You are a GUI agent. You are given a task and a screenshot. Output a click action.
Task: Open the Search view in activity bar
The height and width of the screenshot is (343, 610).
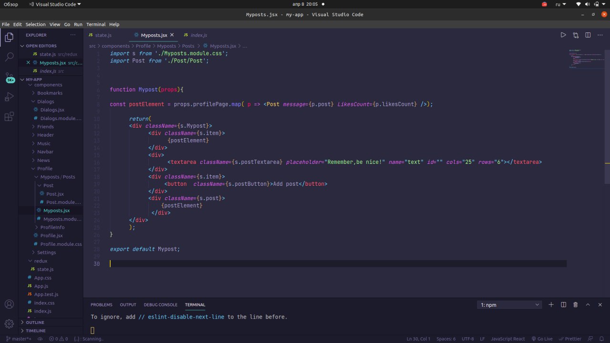point(9,57)
